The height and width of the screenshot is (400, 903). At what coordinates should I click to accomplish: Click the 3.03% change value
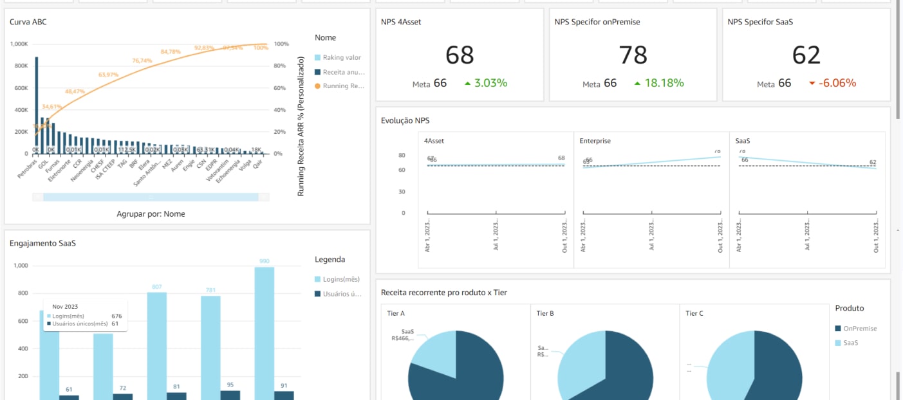tap(491, 83)
